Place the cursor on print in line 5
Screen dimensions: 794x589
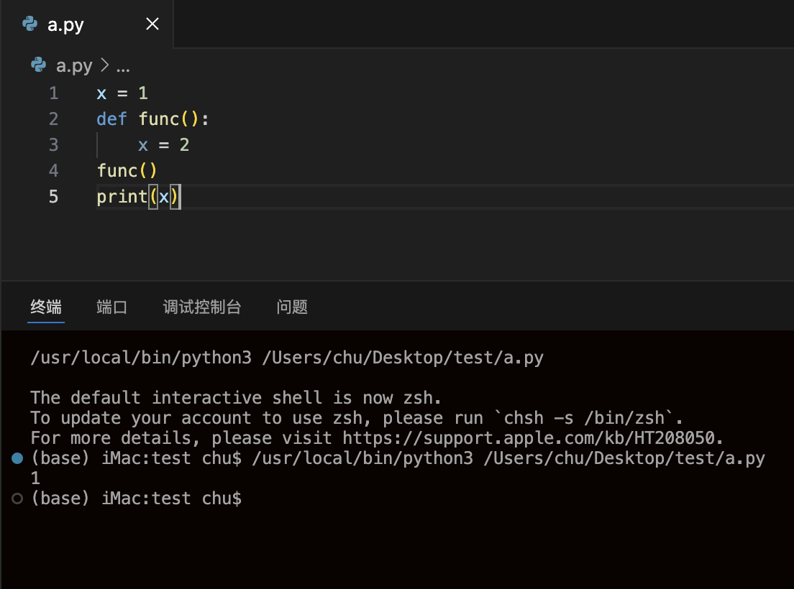pos(122,197)
